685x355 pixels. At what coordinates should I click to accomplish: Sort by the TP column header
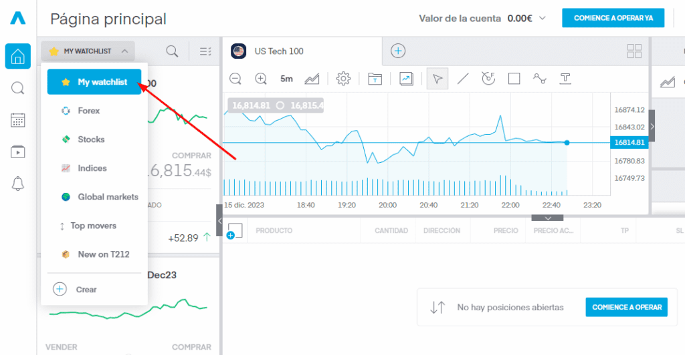[625, 231]
